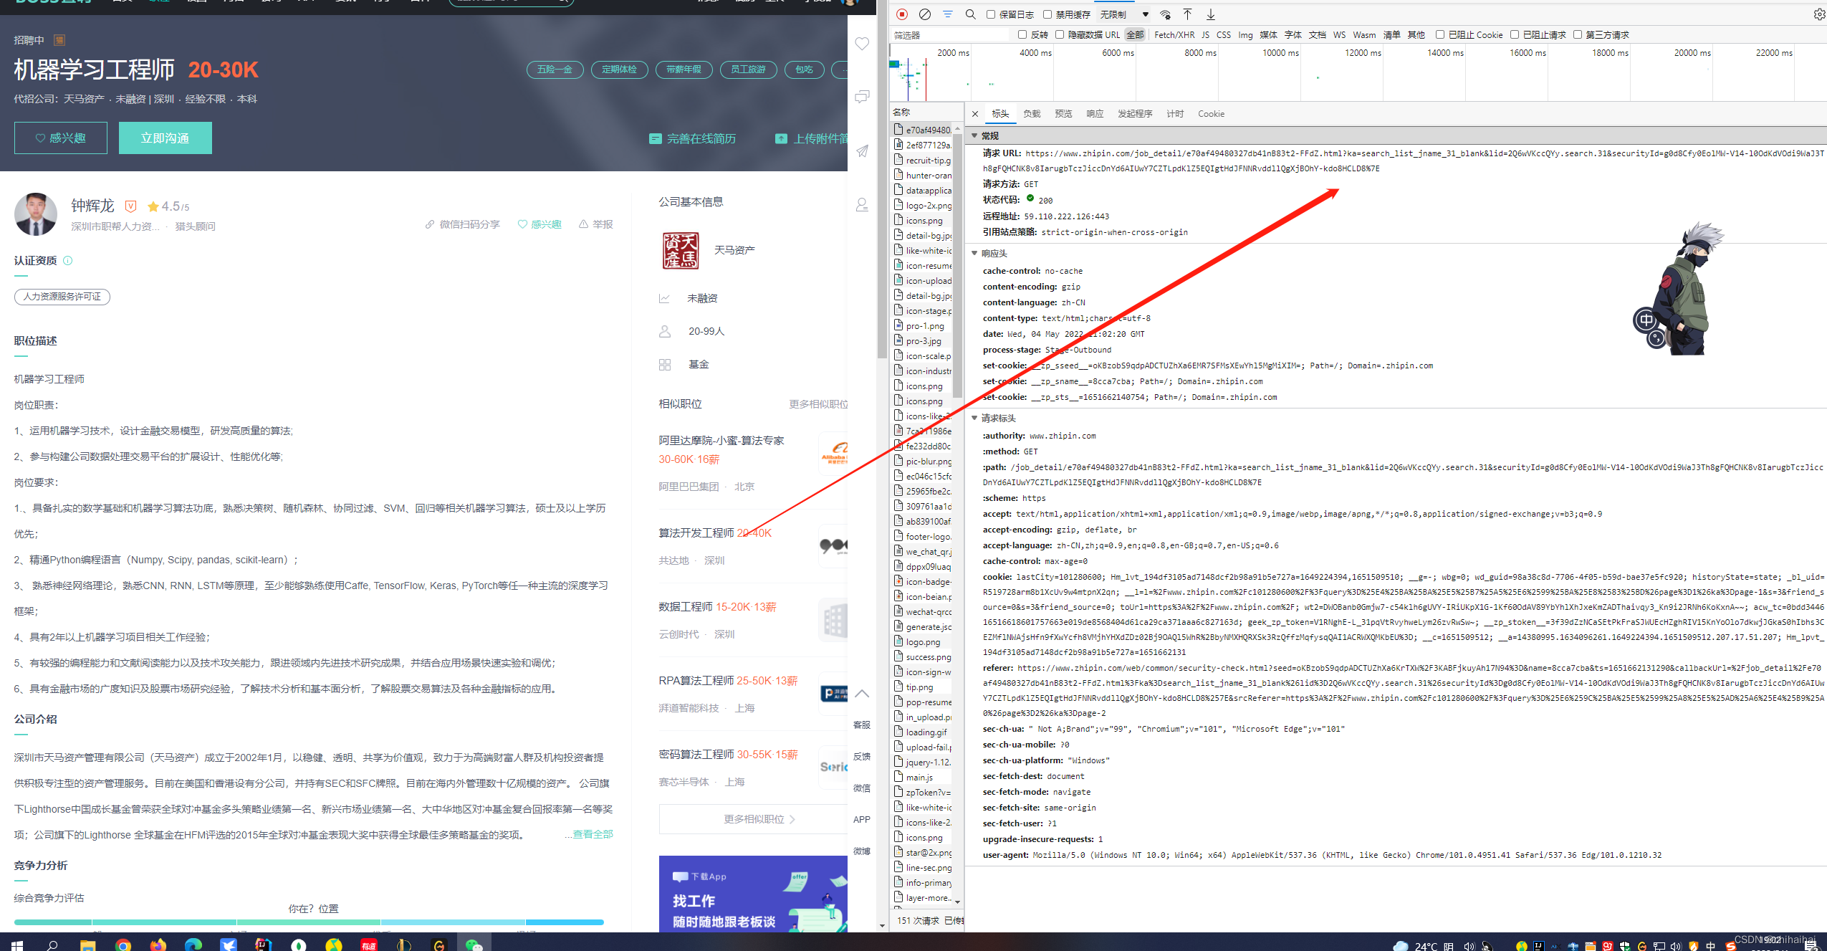Switch to the 响应 tab

pos(1095,114)
